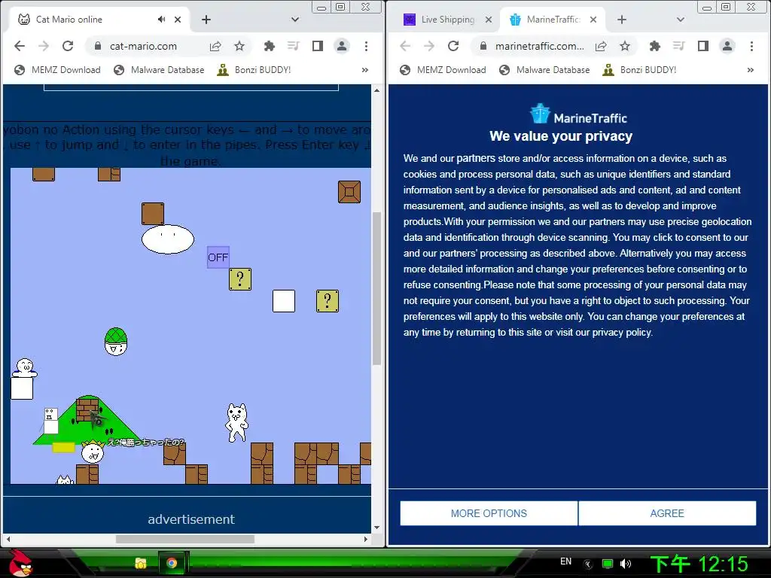Open the Angry Birds start button
Screen dimensions: 771x578
pos(20,563)
